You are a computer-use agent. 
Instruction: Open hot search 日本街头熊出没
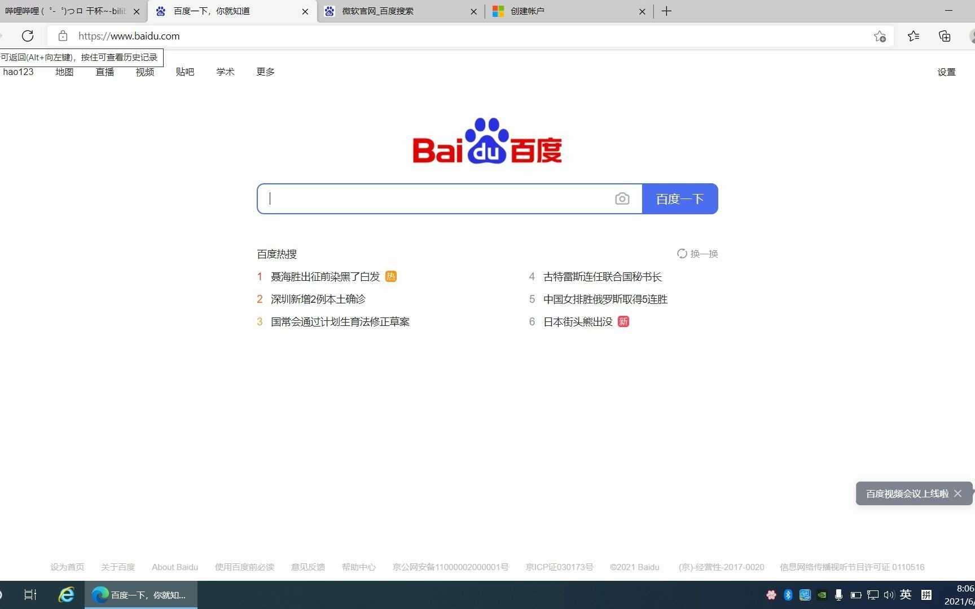tap(578, 321)
